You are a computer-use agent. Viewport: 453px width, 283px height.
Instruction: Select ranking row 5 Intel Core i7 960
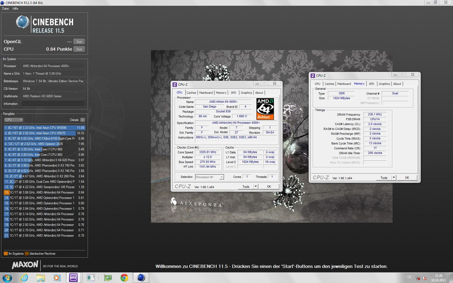pos(44,149)
